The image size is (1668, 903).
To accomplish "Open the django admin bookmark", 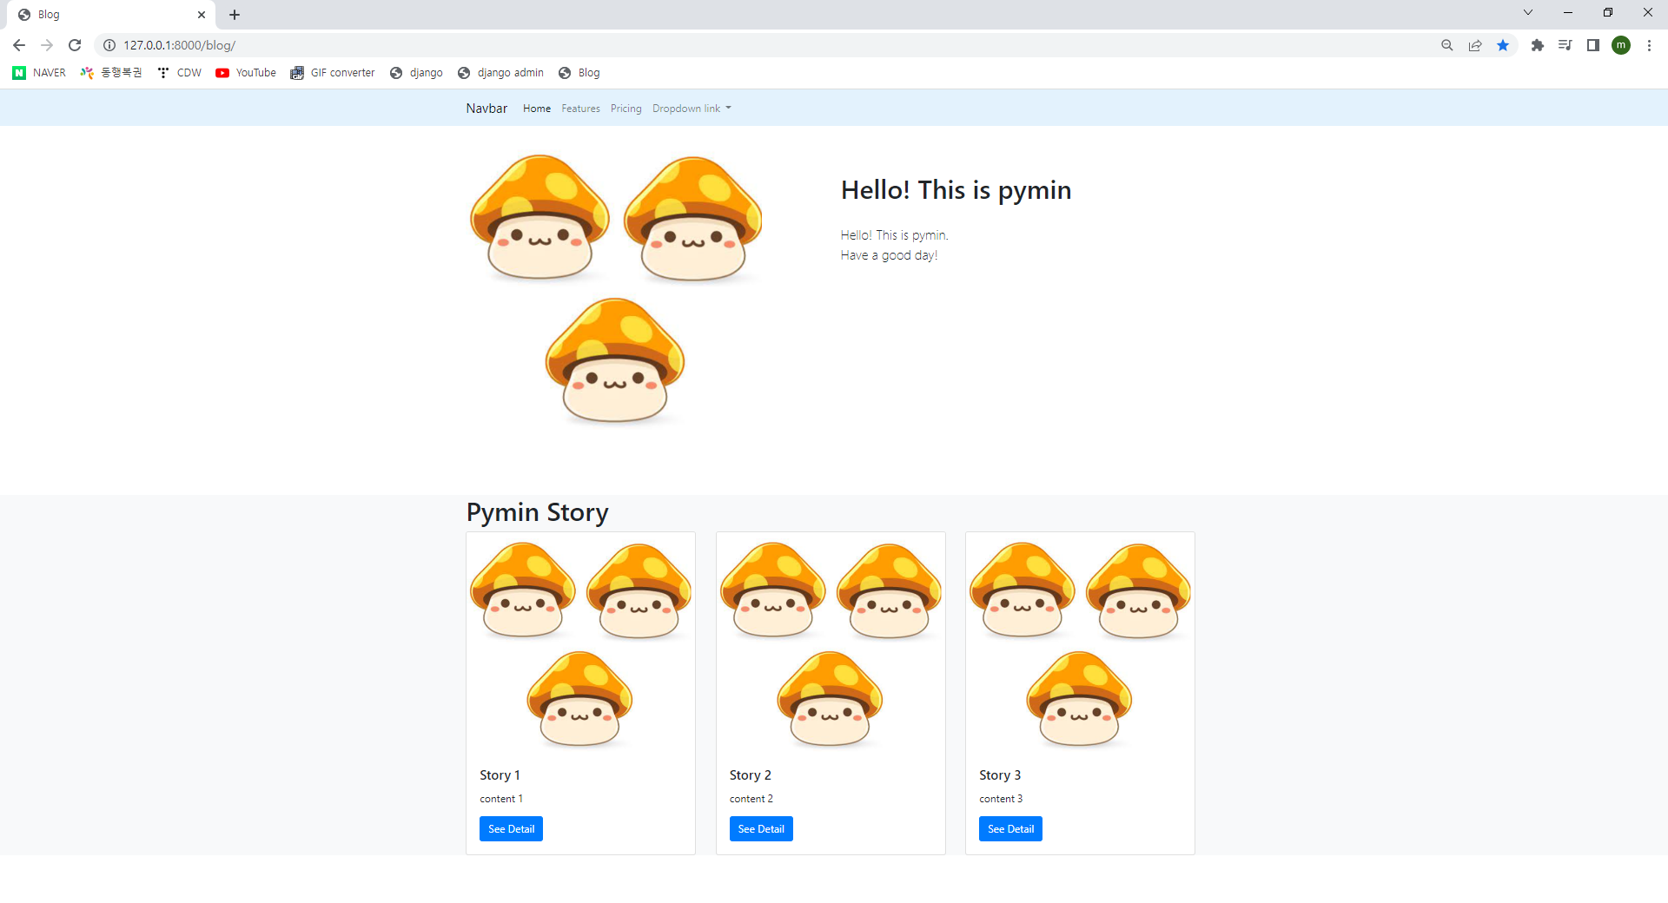I will tap(500, 73).
